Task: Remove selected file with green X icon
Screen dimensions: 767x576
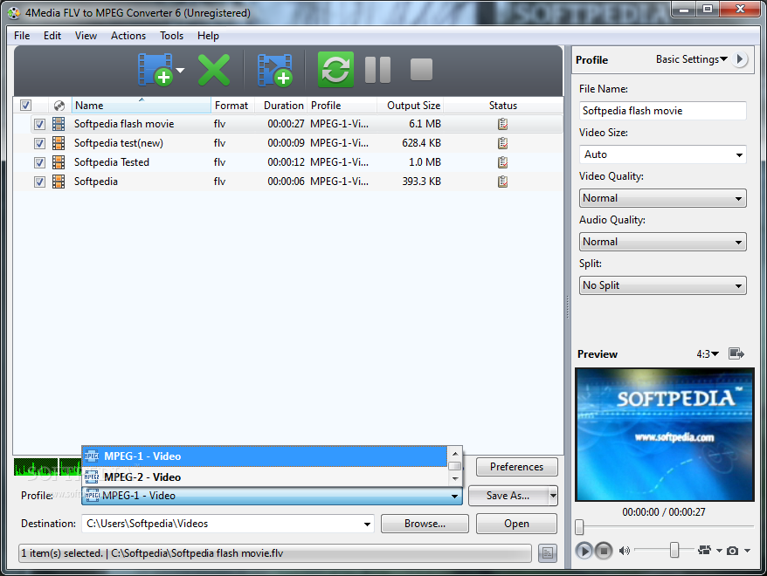Action: point(214,70)
